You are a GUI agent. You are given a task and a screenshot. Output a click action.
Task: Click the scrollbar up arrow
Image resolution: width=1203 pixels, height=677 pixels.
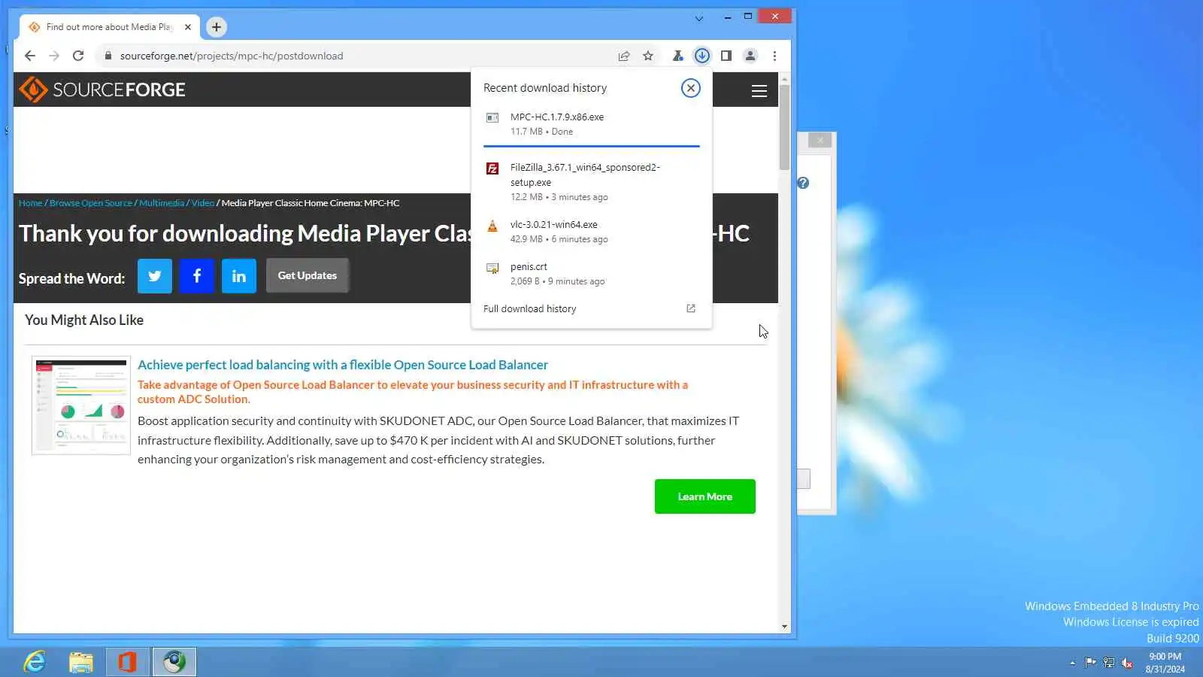784,78
